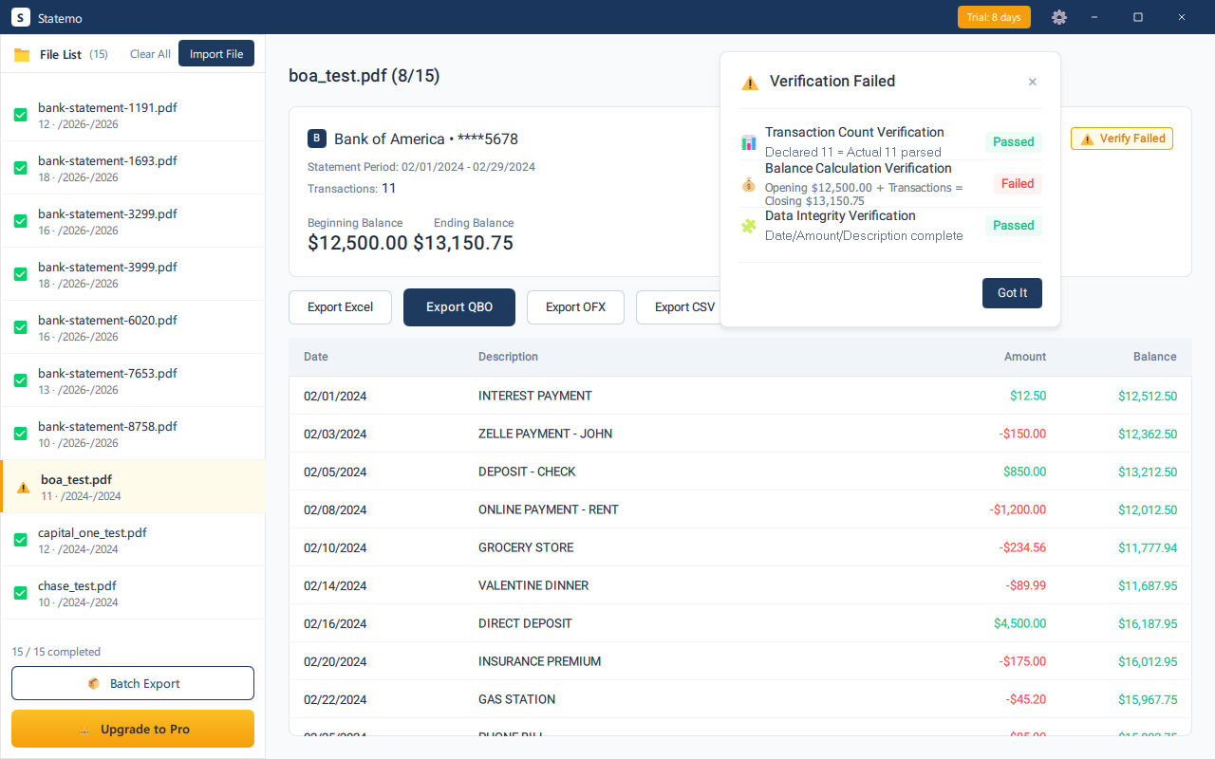
Task: Click the yellow folder icon beside File List
Action: click(x=22, y=55)
